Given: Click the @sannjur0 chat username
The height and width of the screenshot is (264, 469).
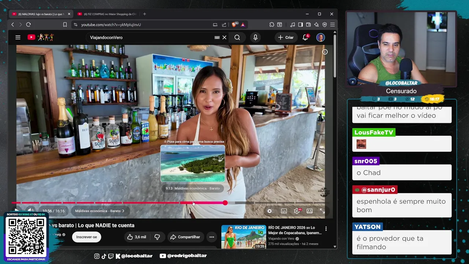Looking at the screenshot, I should pos(375,190).
